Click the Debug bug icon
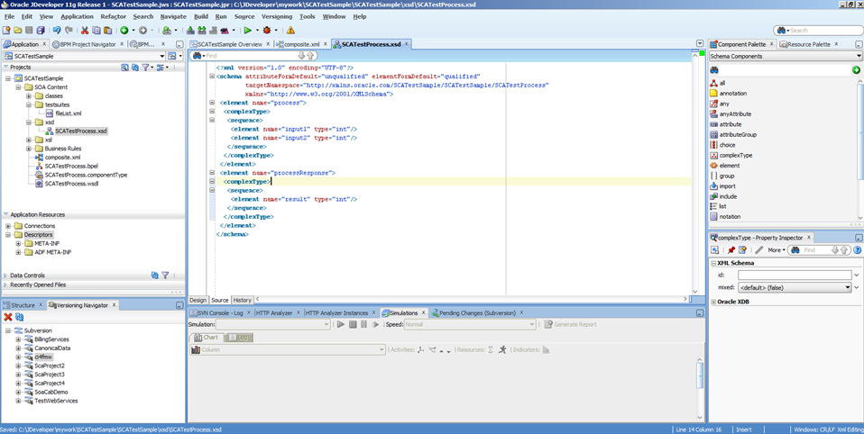Screen dimensions: 864x434 point(266,31)
